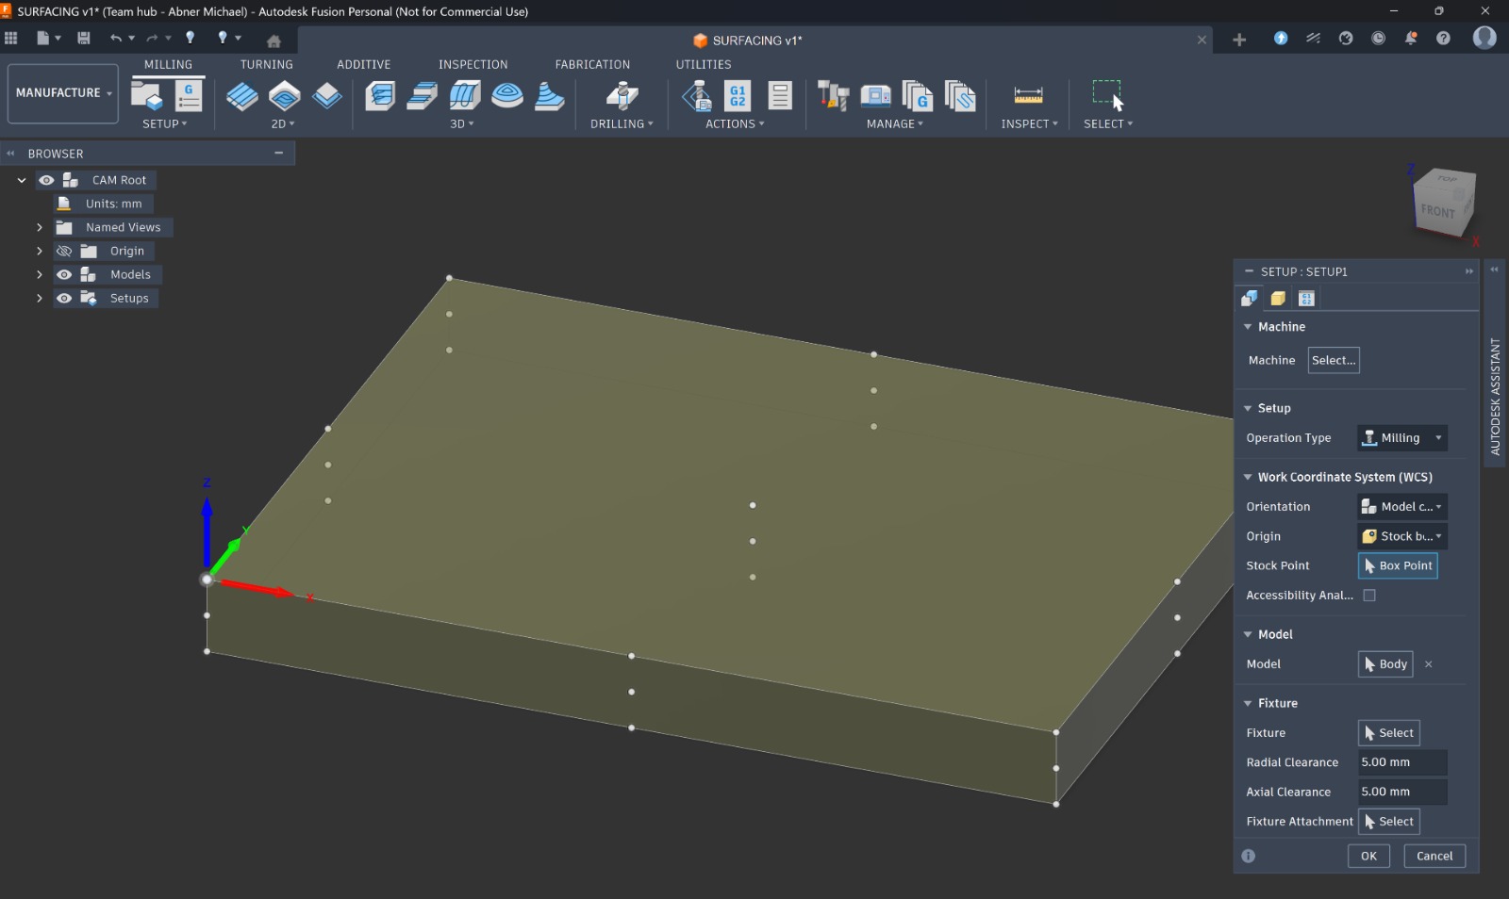Open the Post Library icon

tap(918, 95)
